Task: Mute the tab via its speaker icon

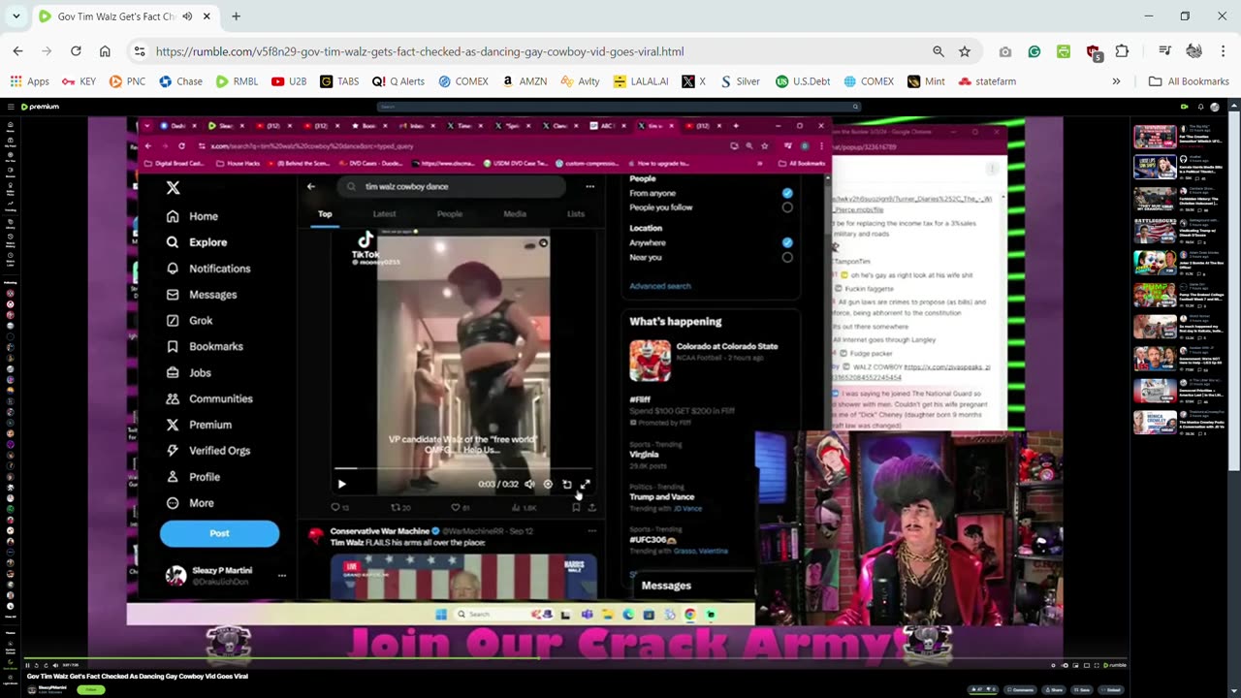Action: point(187,16)
